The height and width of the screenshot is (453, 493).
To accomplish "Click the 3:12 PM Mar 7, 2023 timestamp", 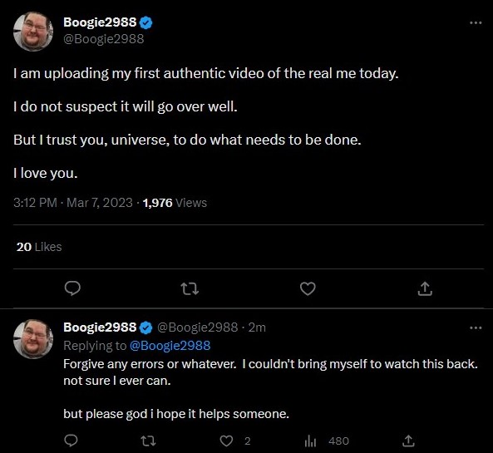I will tap(73, 203).
